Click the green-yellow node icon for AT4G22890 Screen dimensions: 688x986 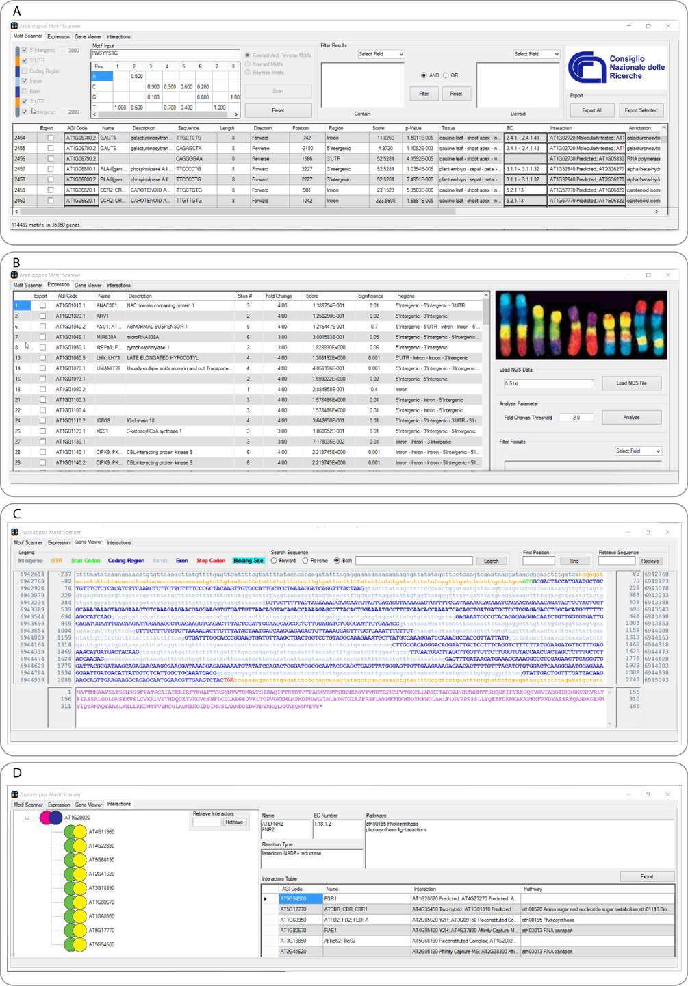tap(75, 846)
